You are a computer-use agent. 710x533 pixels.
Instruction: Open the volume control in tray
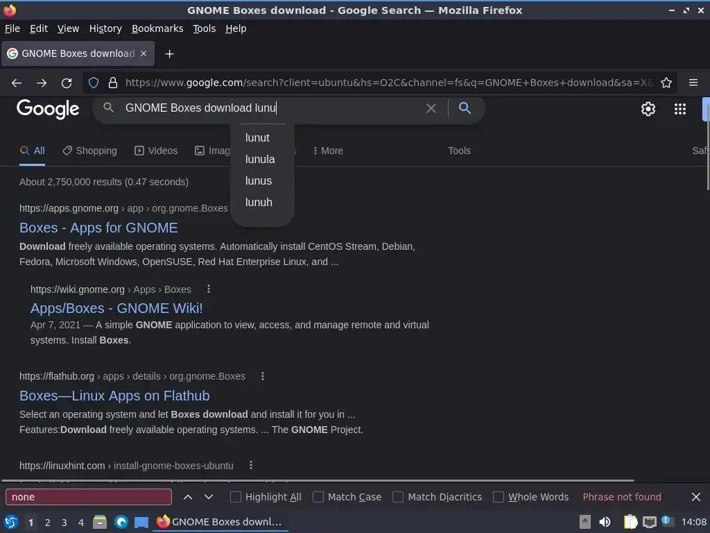pos(605,522)
